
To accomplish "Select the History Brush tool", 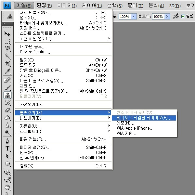I will tap(7, 102).
